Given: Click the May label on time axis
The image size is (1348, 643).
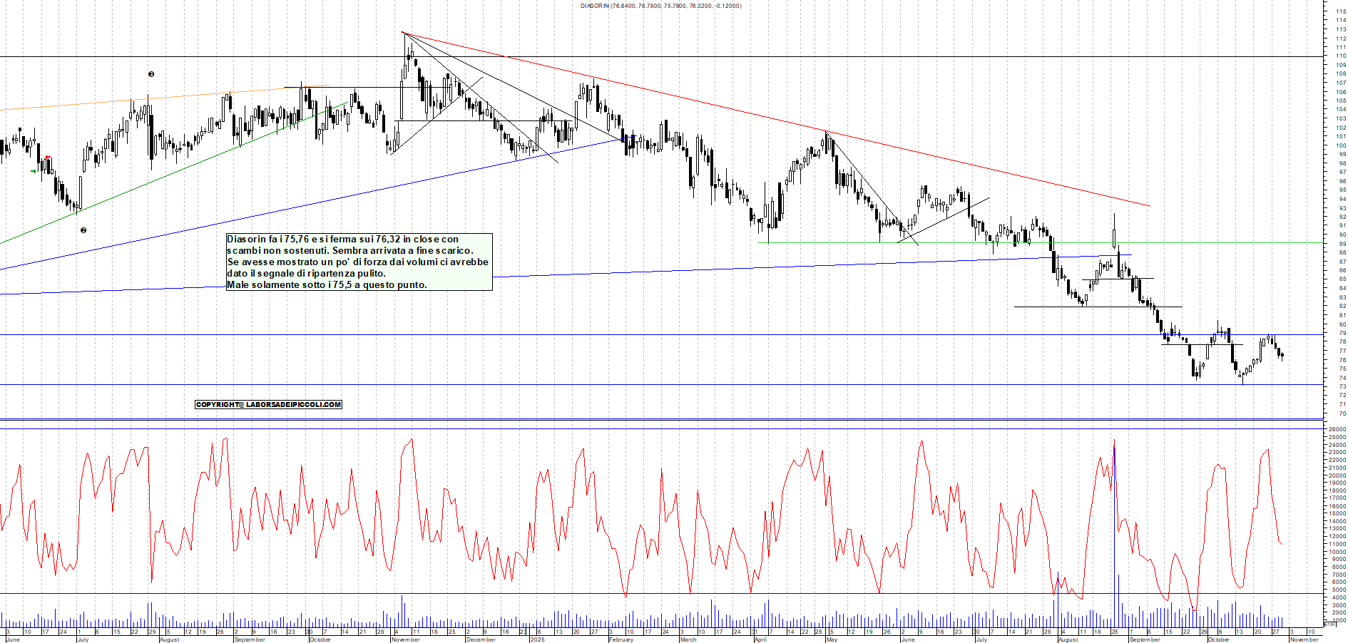Looking at the screenshot, I should 832,639.
